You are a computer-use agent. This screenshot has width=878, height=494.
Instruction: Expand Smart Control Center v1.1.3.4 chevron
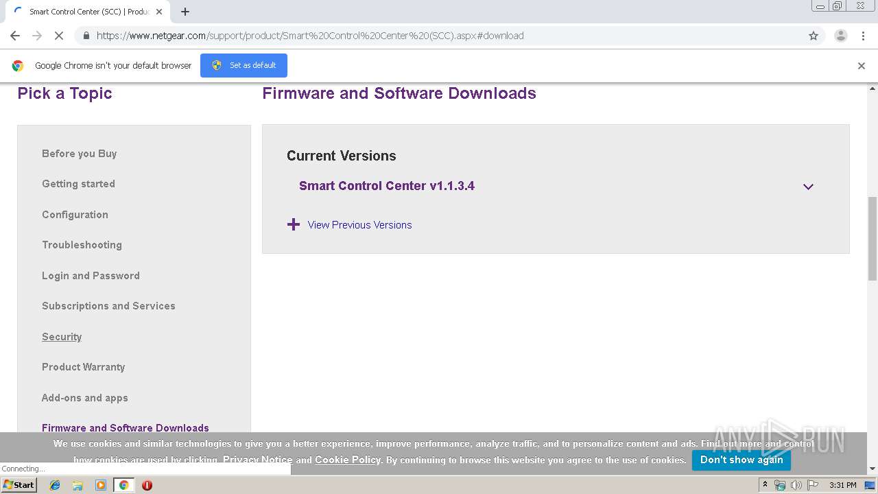click(808, 187)
